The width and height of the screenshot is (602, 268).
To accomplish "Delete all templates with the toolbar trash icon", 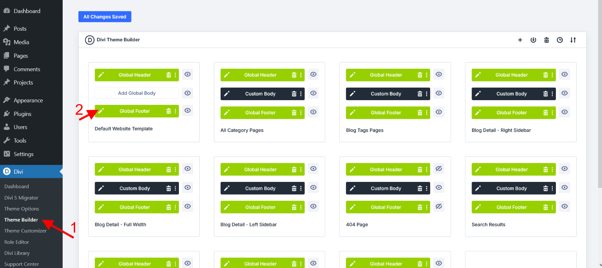I will (546, 40).
